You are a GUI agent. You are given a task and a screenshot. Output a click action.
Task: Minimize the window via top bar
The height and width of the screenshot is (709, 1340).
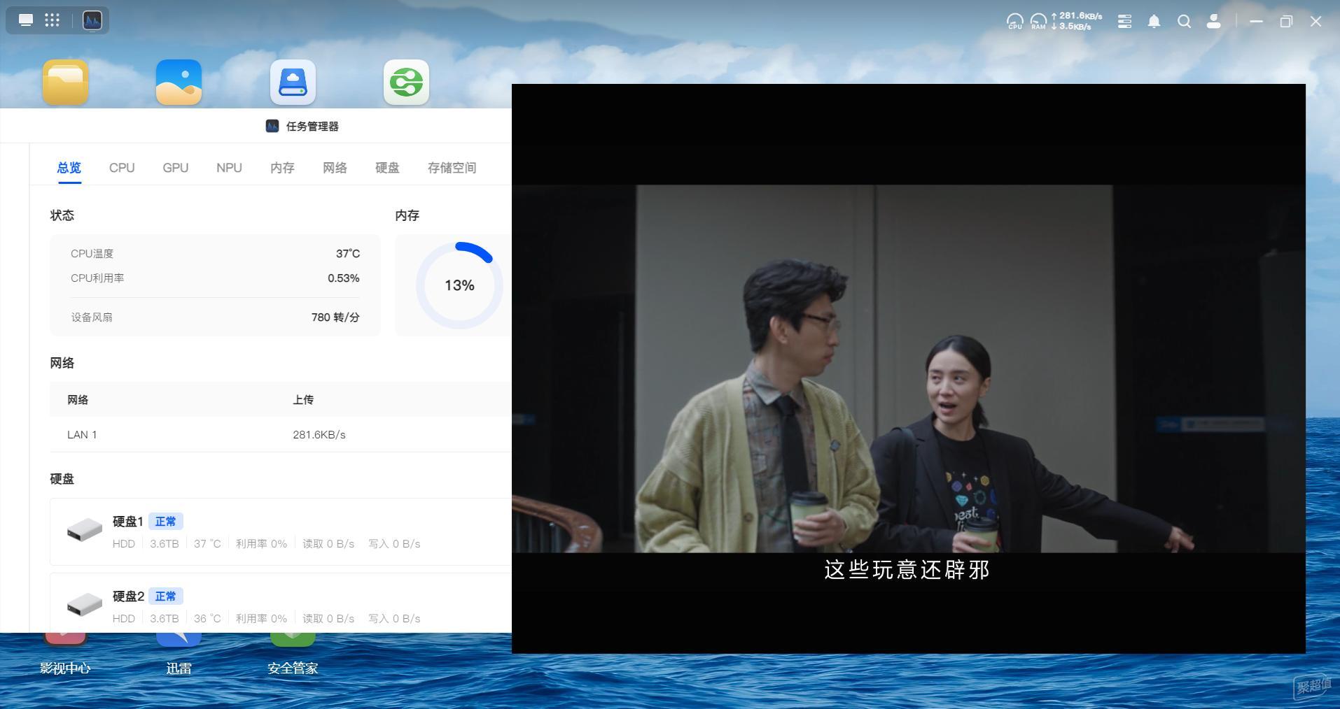point(1256,22)
